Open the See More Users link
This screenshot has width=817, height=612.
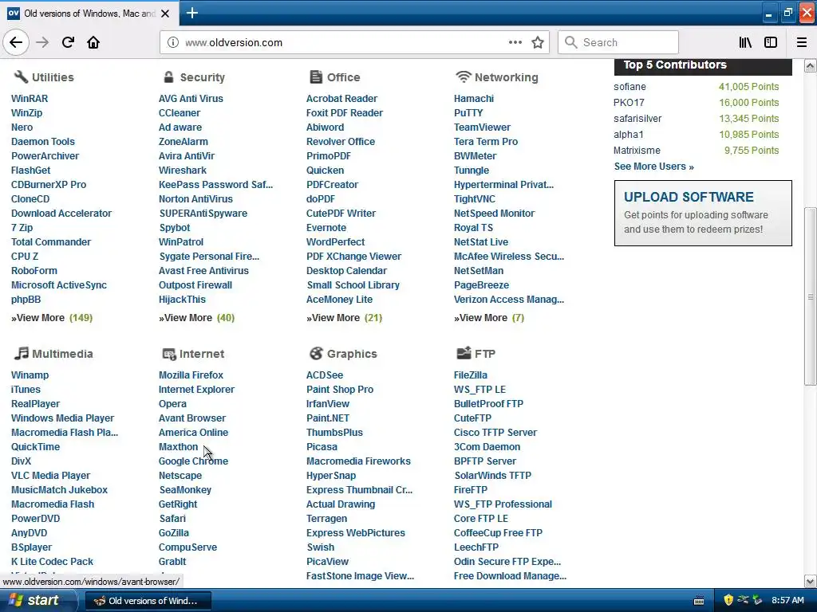[653, 167]
